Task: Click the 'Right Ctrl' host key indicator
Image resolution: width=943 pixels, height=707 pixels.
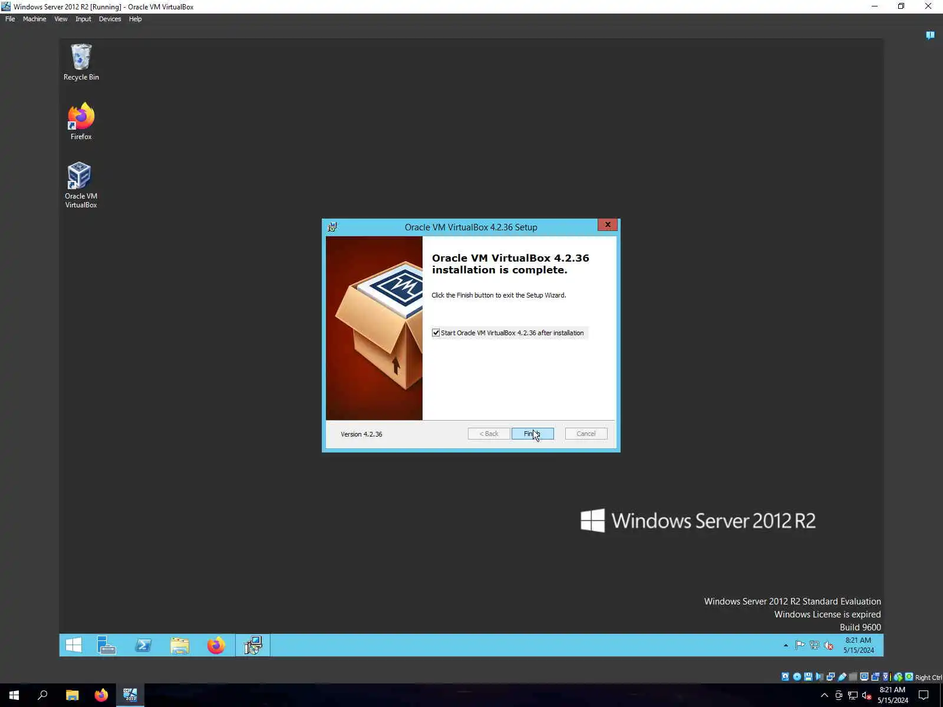Action: 928,678
